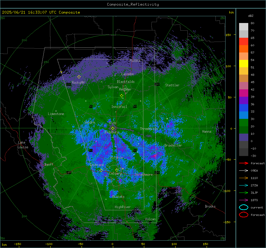The height and width of the screenshot is (248, 266).
Task: Choose the magenta 18TS arrow symbol
Action: click(x=244, y=200)
